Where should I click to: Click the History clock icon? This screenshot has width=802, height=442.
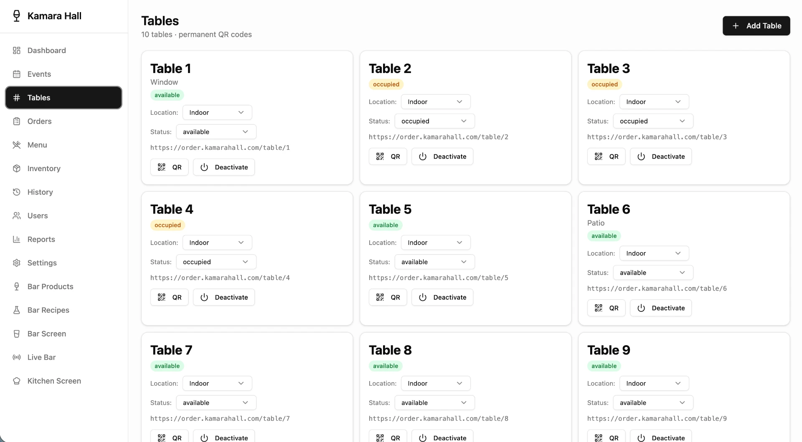[x=17, y=192]
